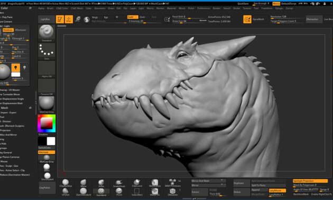333x200 pixels.
Task: Select the MatchMaker brush
Action: [155, 183]
